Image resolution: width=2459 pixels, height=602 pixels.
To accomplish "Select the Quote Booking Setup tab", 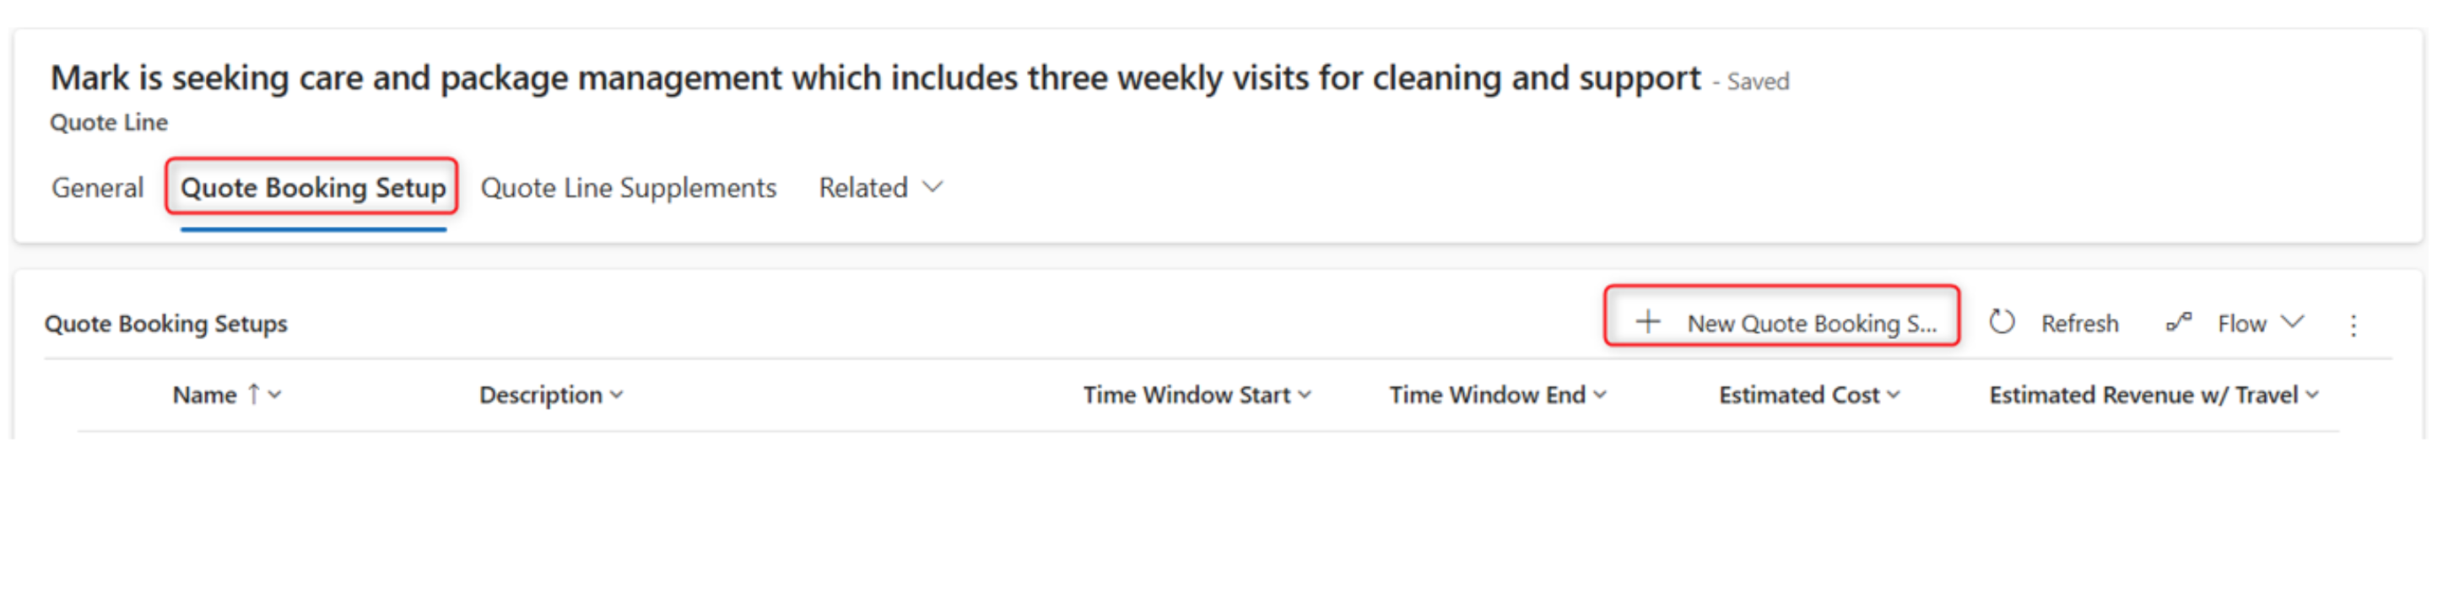I will coord(312,188).
